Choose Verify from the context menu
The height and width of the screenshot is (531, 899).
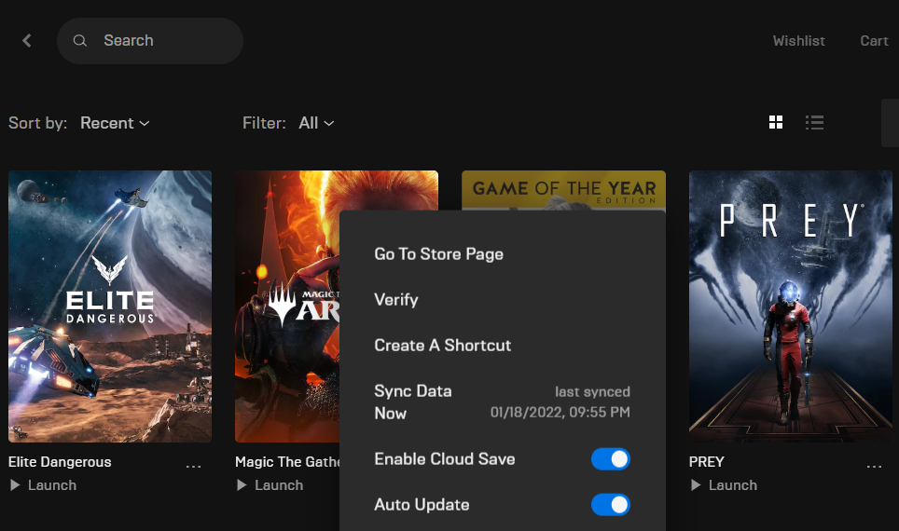(x=396, y=300)
